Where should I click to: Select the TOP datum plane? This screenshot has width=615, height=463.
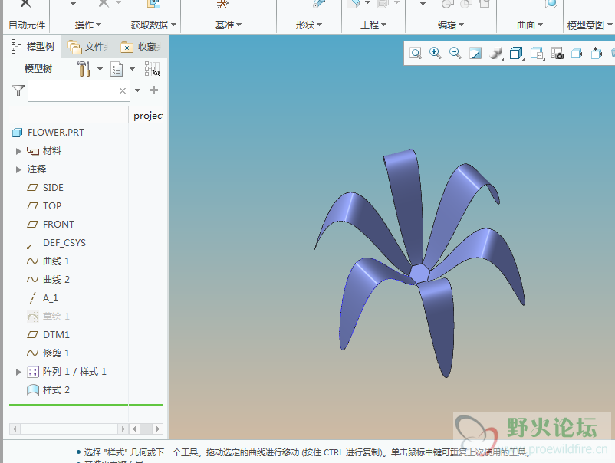[52, 206]
